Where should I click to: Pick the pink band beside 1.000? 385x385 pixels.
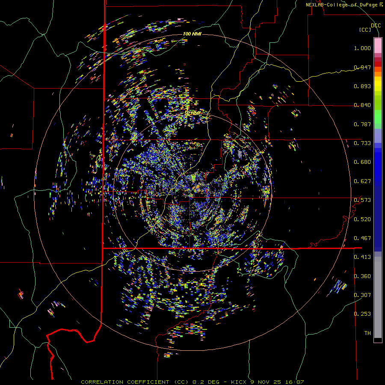(x=378, y=46)
